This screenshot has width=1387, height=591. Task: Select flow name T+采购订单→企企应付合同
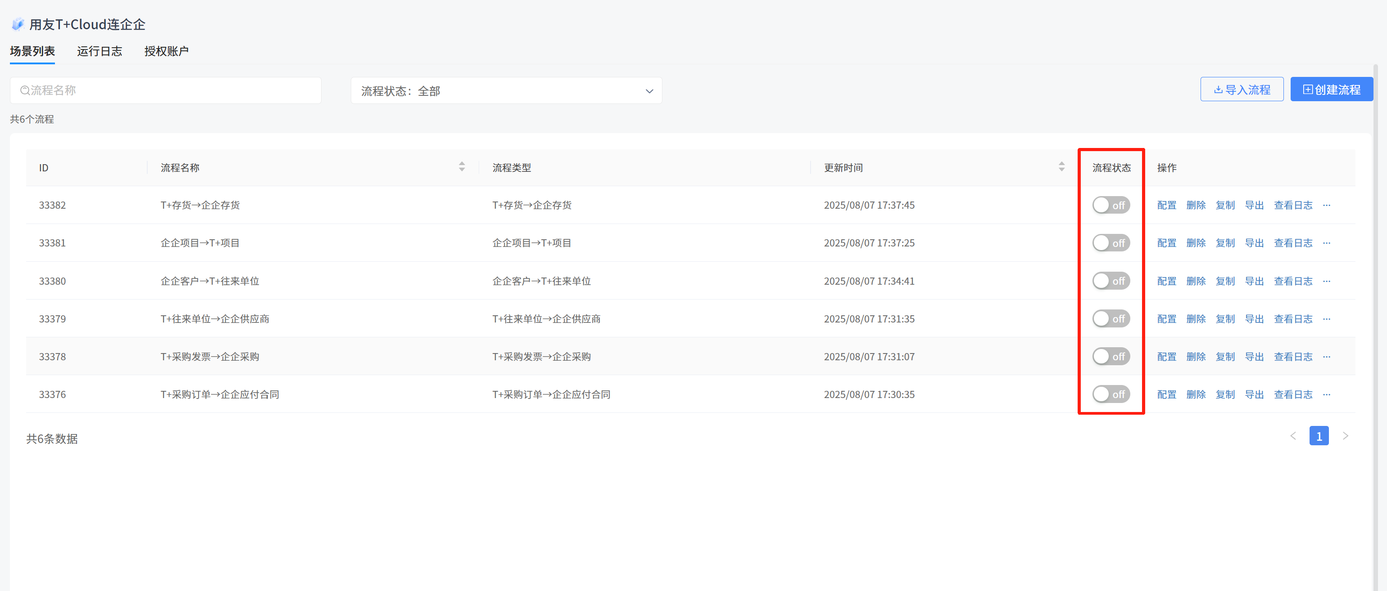[220, 395]
